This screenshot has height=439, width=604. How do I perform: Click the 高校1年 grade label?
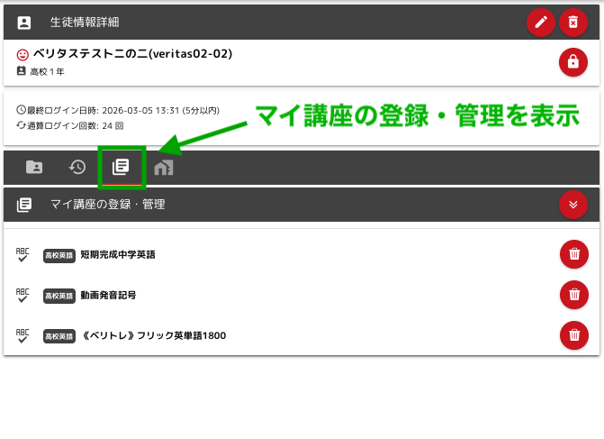[x=47, y=72]
